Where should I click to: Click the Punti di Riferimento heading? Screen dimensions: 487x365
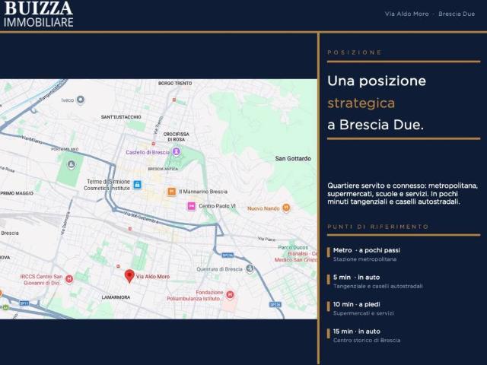coord(378,227)
